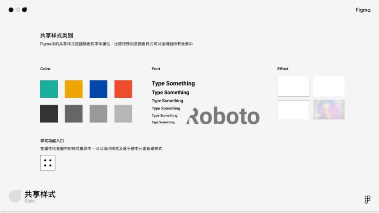Click the first black dot at top left
Screen dimensions: 379x213
tap(11, 9)
